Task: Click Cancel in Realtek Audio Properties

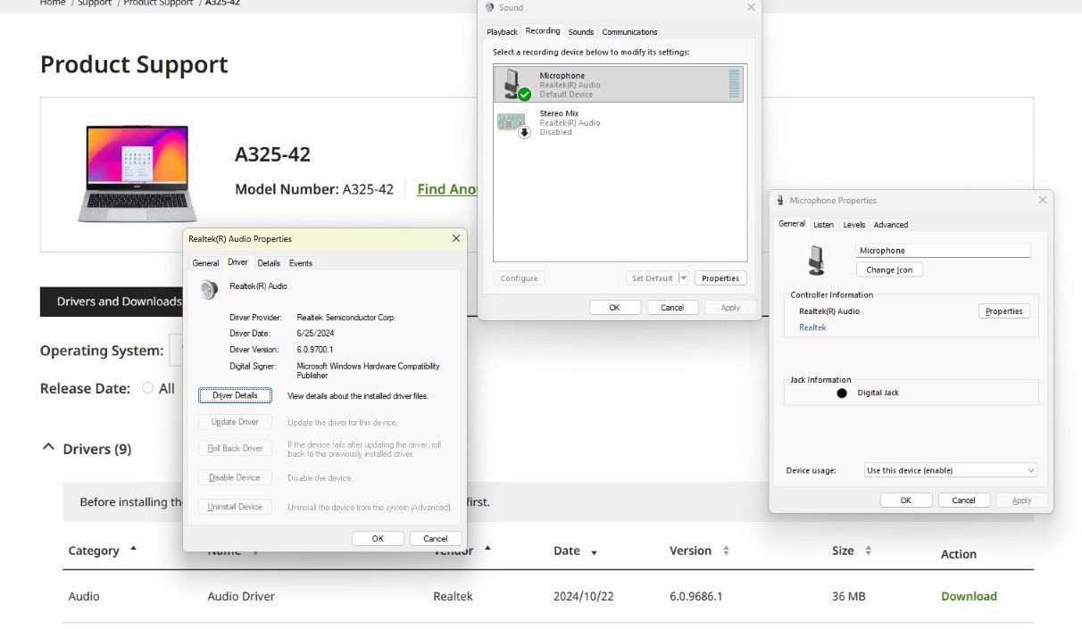Action: tap(436, 538)
